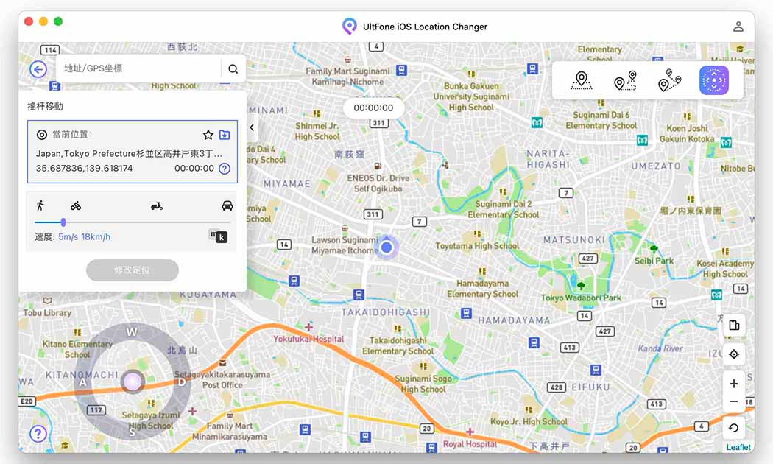Zoom out on the map
The width and height of the screenshot is (773, 464).
coord(733,402)
